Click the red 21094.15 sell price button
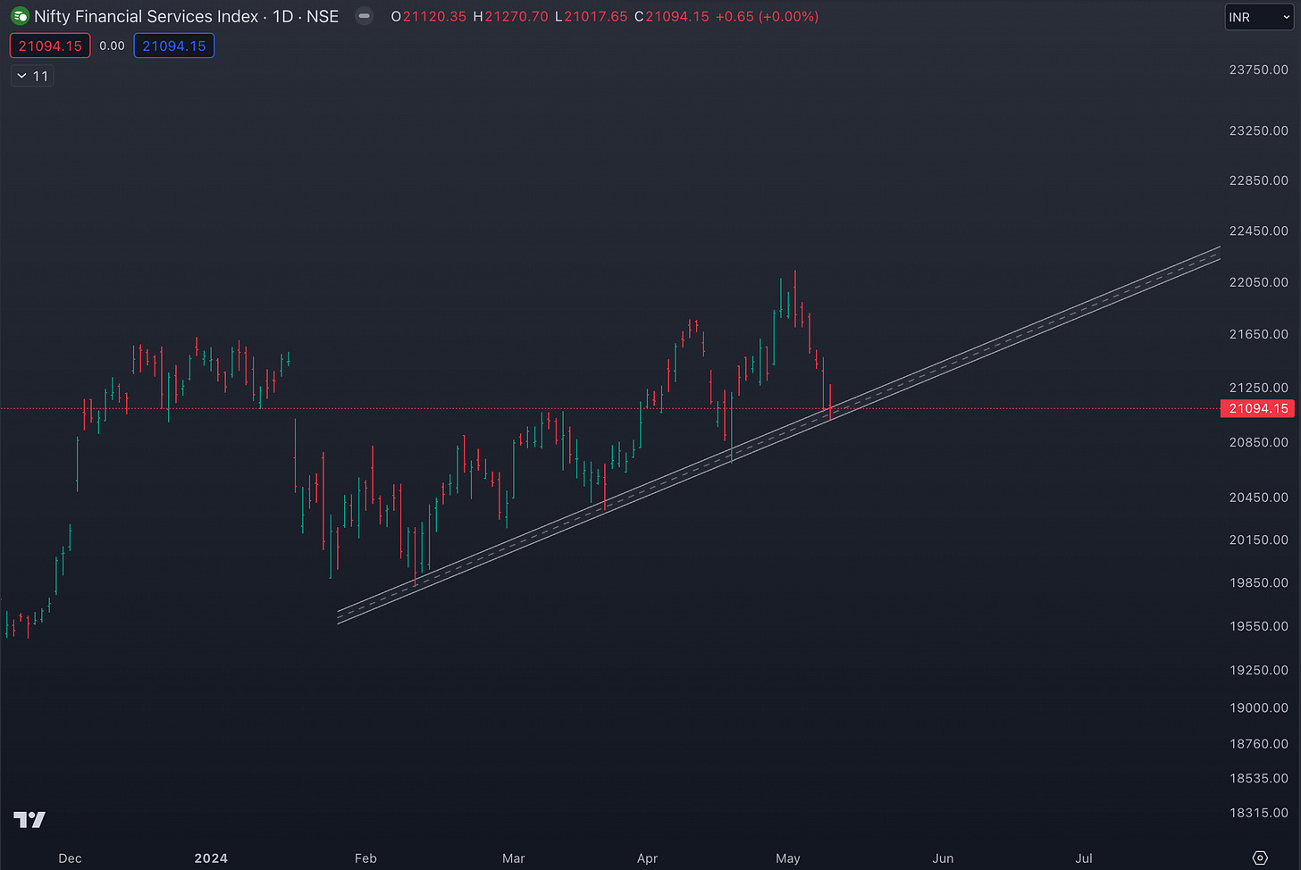Viewport: 1301px width, 870px height. coord(50,46)
